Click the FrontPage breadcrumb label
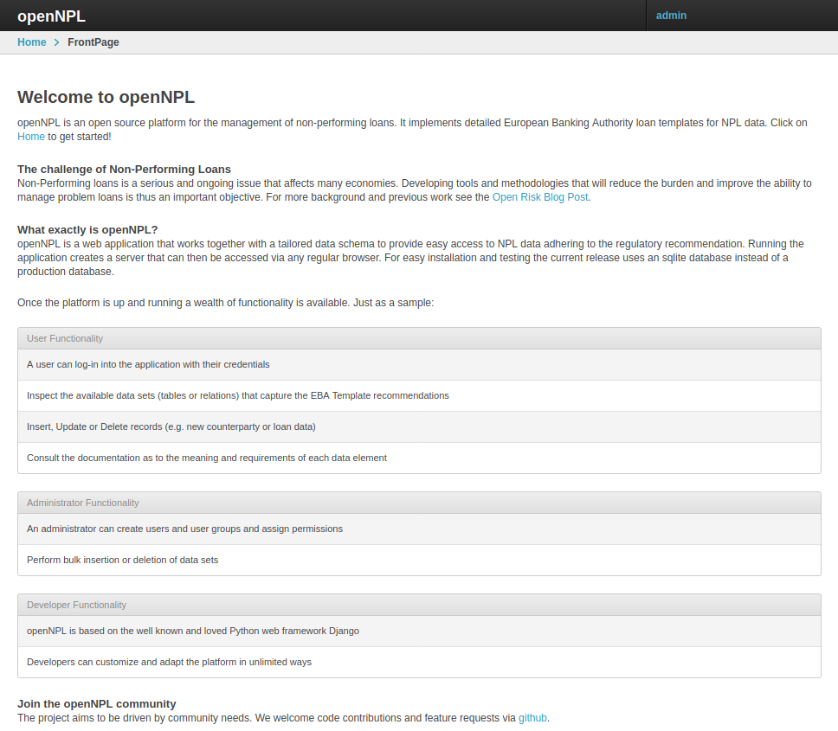This screenshot has width=838, height=731. tap(93, 42)
